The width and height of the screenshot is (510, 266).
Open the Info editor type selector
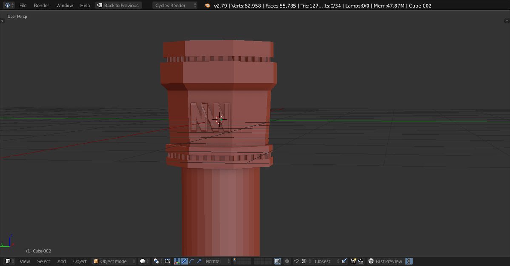(x=9, y=5)
